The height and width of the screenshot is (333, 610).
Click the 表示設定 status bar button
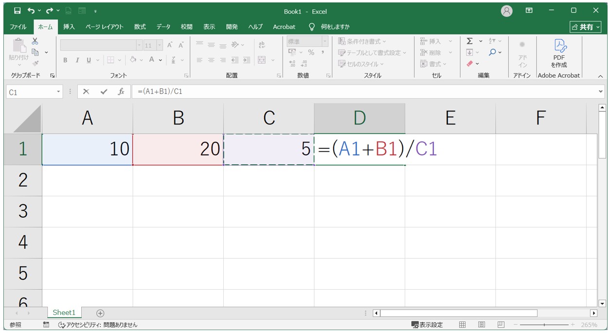427,325
